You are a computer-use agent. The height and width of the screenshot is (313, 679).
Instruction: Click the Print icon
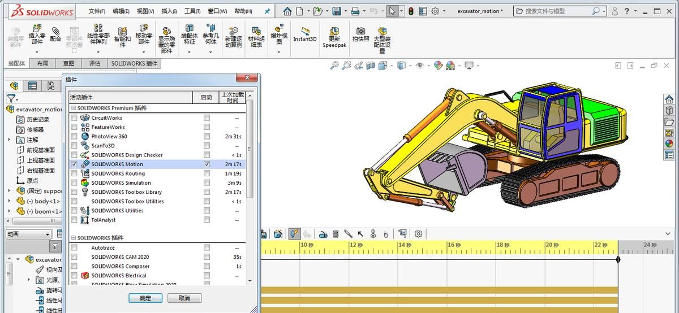point(355,11)
